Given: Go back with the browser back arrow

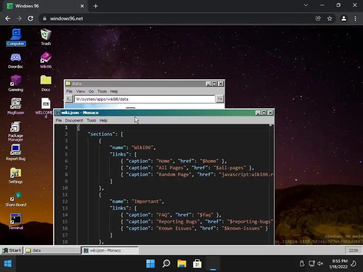Looking at the screenshot, I should pos(8,18).
